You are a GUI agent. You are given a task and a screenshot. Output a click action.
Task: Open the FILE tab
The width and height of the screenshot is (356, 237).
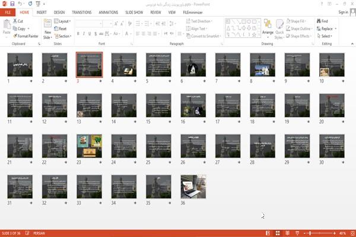point(8,12)
